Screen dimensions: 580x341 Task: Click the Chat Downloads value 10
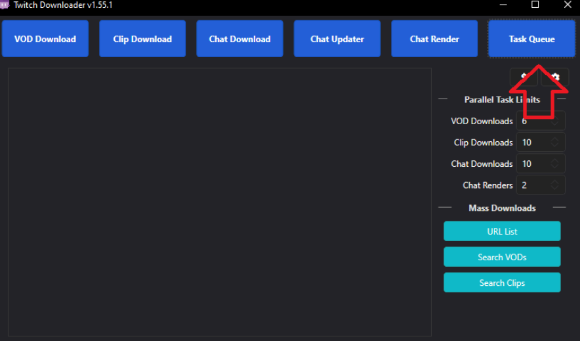click(527, 164)
